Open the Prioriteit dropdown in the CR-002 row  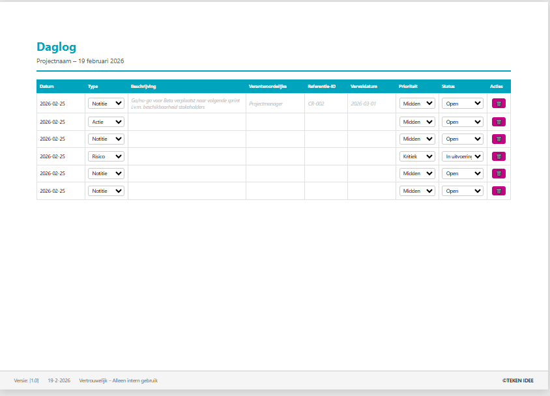coord(417,104)
